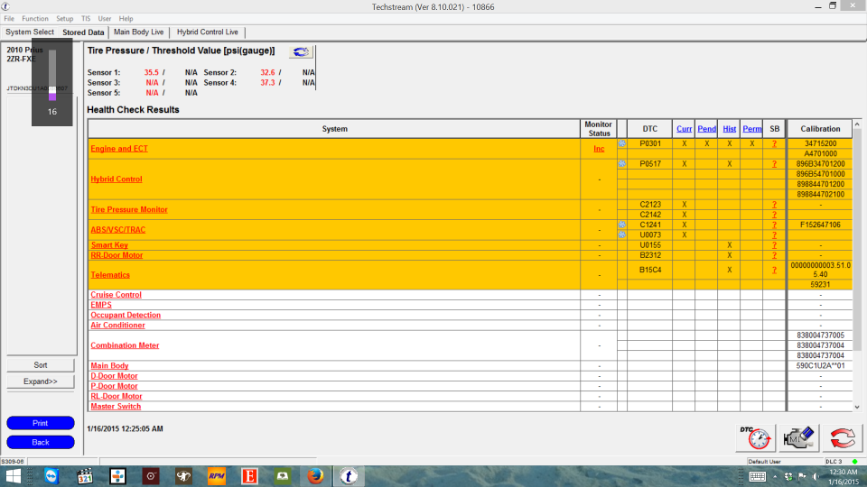The width and height of the screenshot is (867, 487).
Task: Click the Sort button
Action: (x=41, y=365)
